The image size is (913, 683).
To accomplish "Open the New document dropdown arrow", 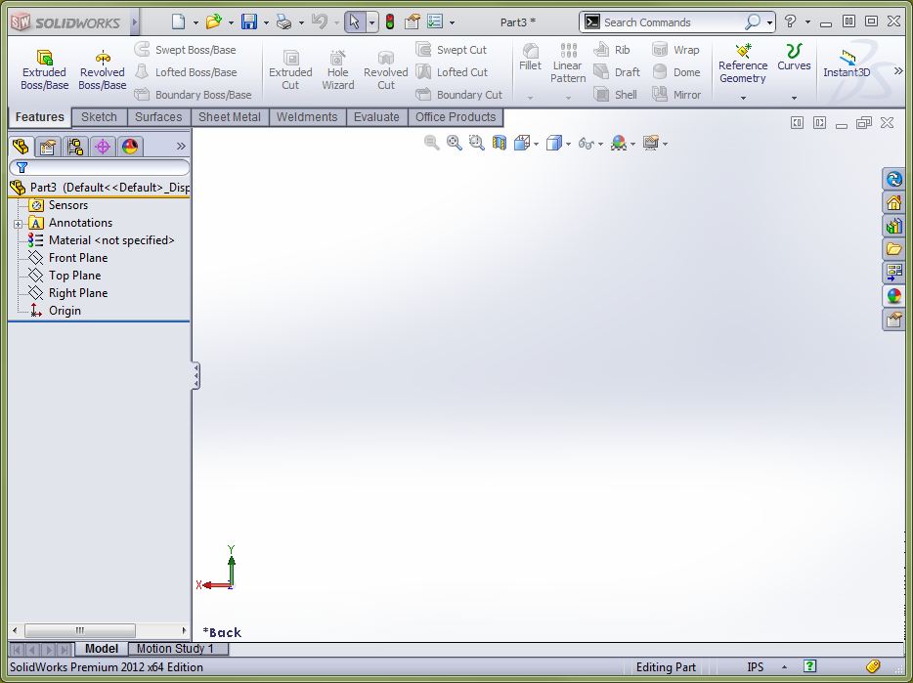I will (196, 22).
